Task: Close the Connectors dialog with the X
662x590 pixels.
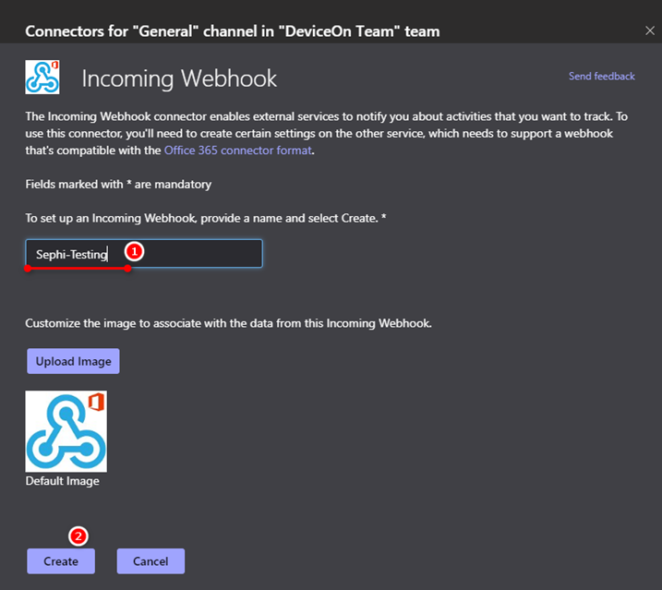Action: (x=649, y=30)
